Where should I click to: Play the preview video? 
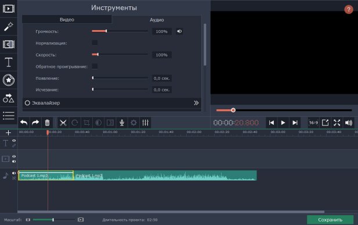pyautogui.click(x=283, y=123)
